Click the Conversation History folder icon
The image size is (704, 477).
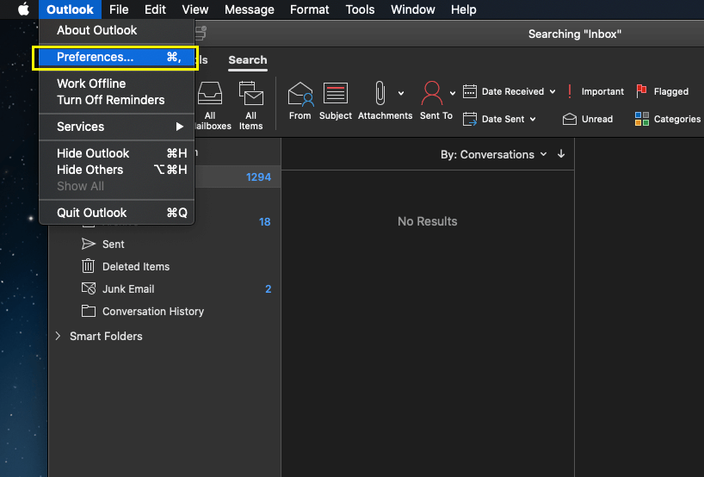point(89,311)
